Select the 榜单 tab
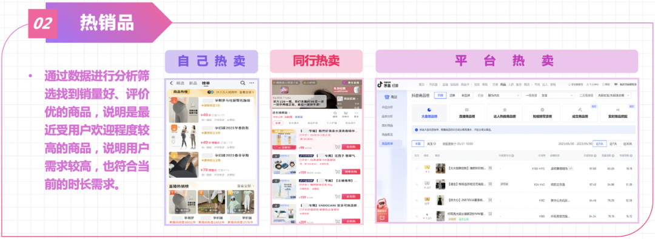The width and height of the screenshot is (655, 239). pyautogui.click(x=206, y=83)
